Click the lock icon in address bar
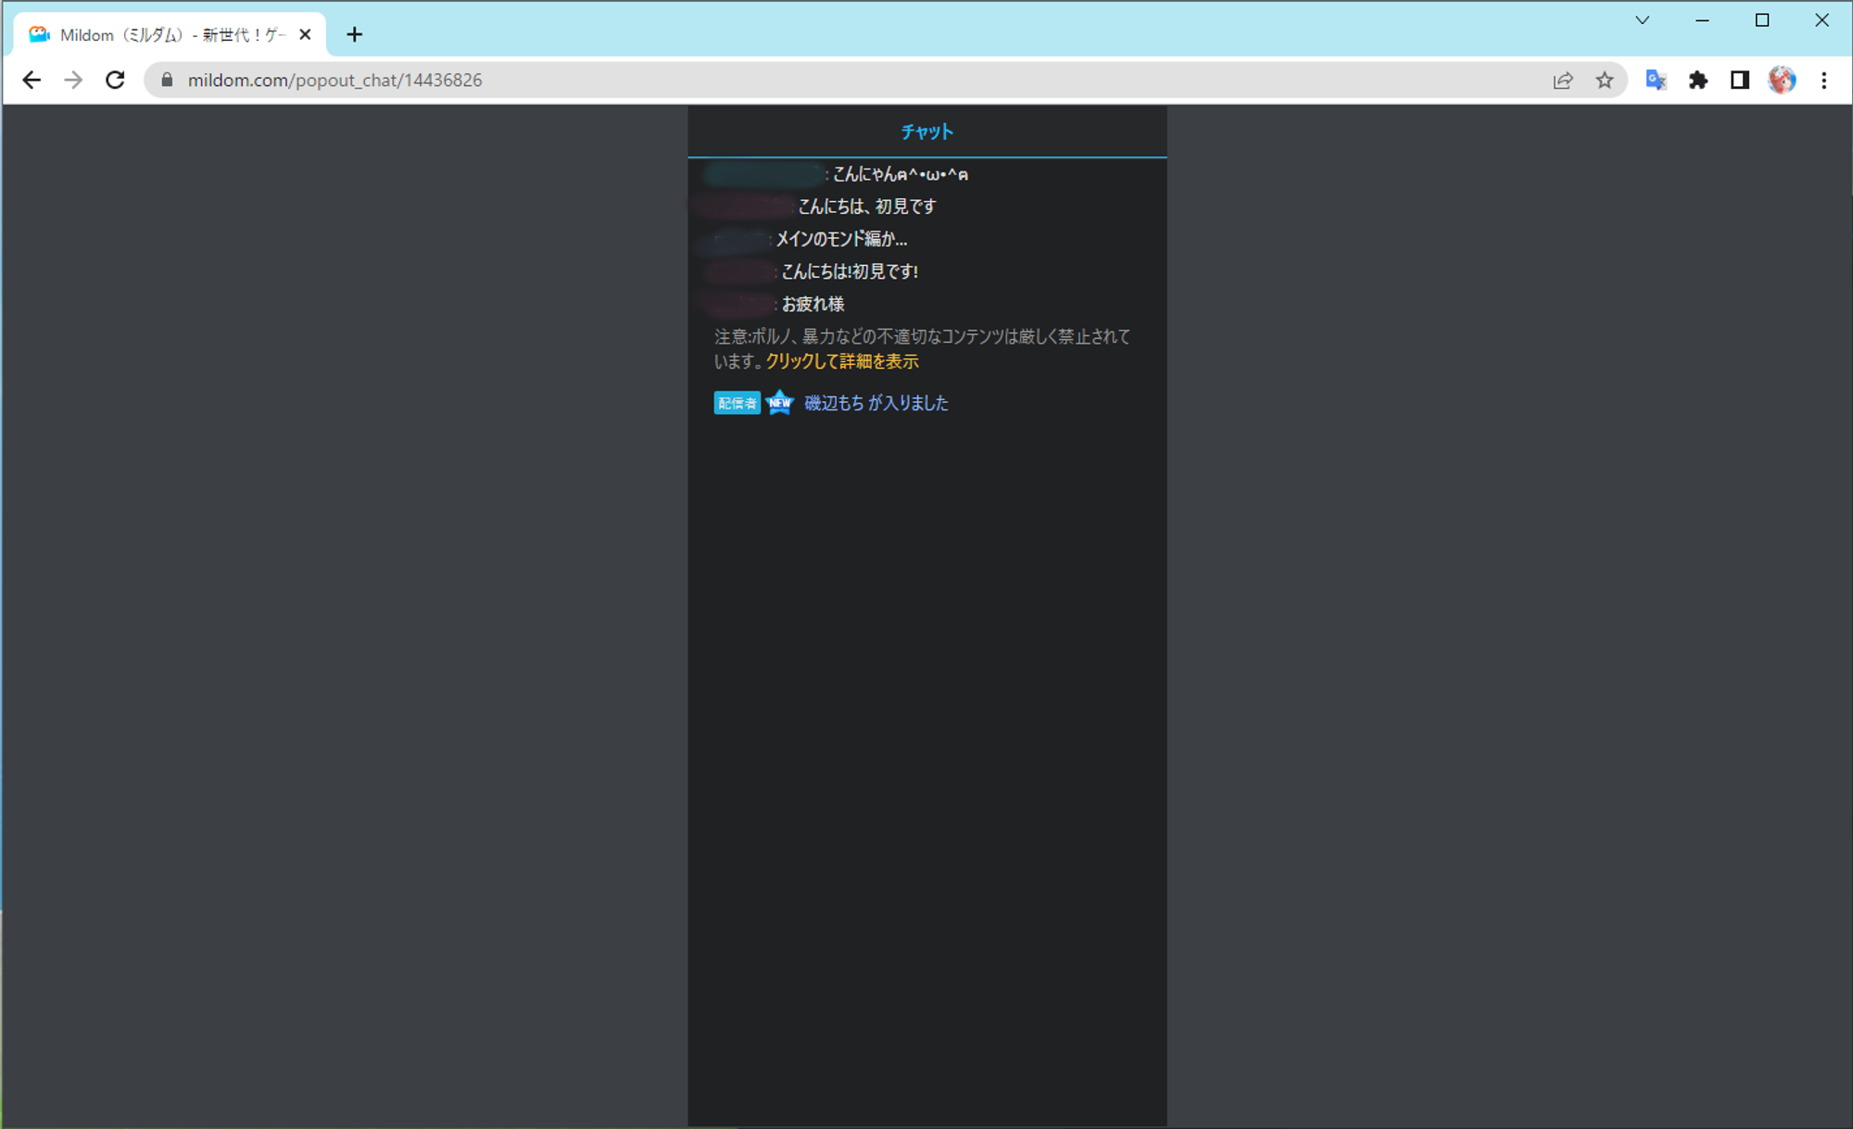 pos(167,81)
